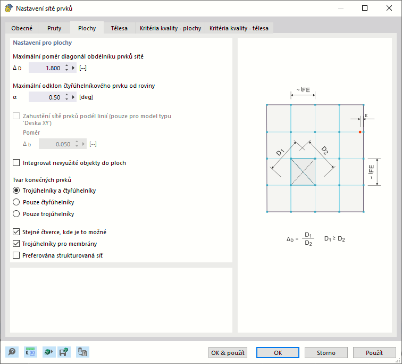This screenshot has height=364, width=402.
Task: Uncheck Stejné čtverce, kde je to možné
Action: (x=16, y=232)
